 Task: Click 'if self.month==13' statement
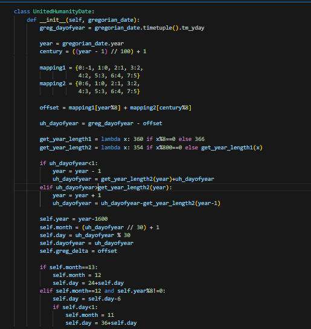69,267
